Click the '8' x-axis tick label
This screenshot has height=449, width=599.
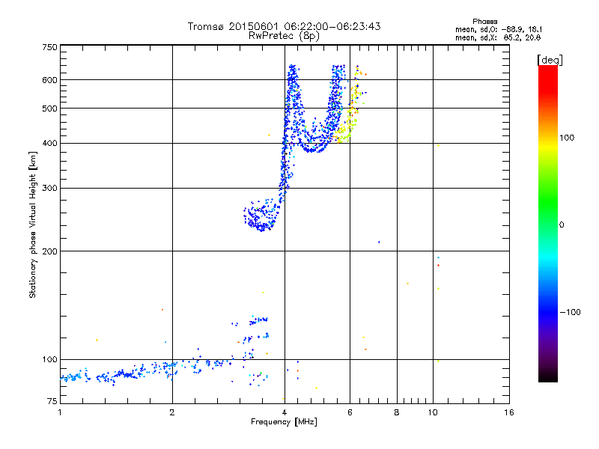397,412
